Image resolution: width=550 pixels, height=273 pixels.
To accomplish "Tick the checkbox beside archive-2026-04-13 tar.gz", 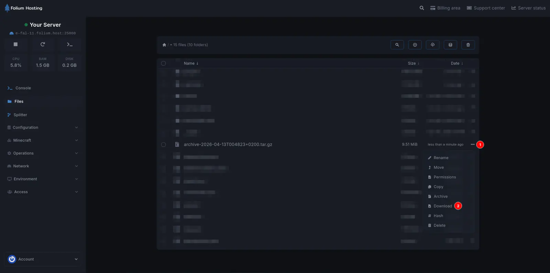I will click(164, 145).
